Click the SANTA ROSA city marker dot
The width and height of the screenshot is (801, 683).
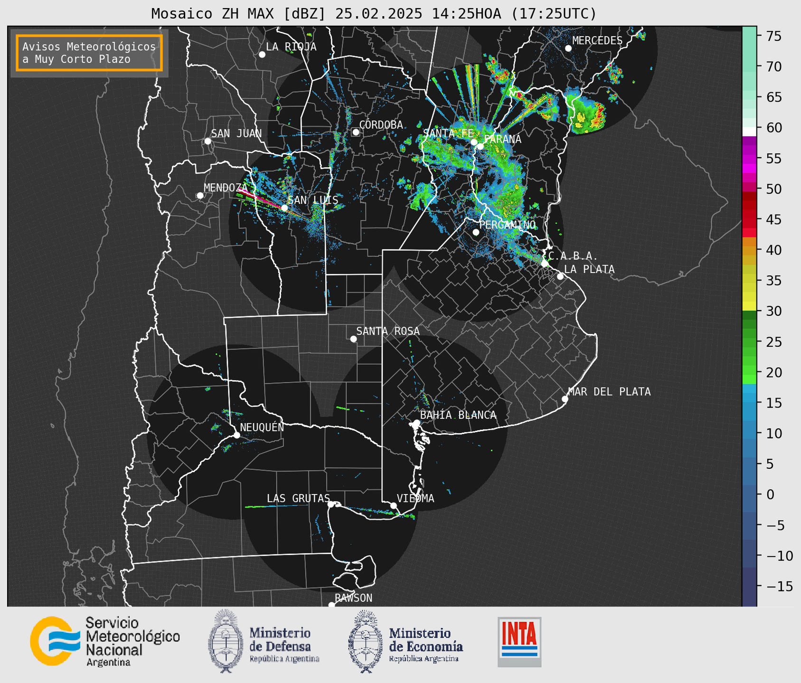pos(353,339)
